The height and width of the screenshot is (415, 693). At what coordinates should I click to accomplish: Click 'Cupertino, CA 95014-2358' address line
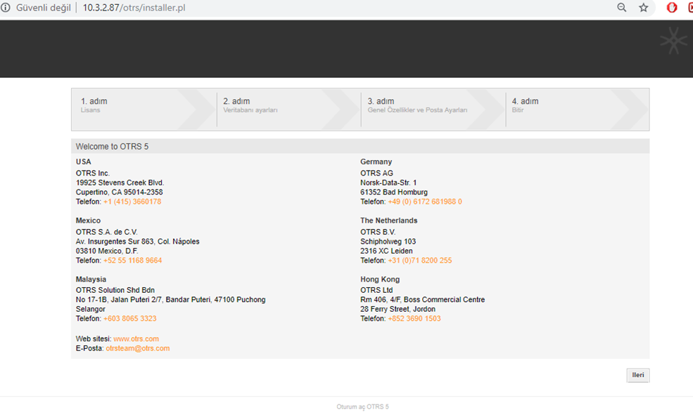tap(120, 192)
